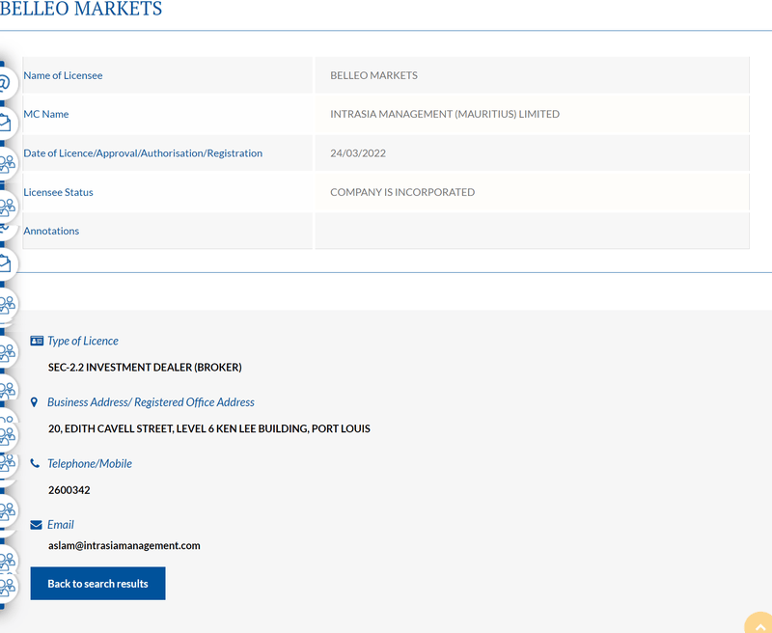Click the @ sidebar icon

point(5,82)
